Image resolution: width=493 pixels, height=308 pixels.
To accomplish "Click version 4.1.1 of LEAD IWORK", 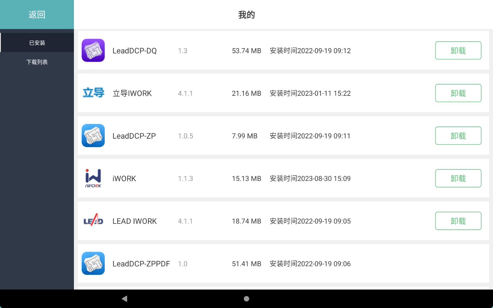I will [x=185, y=221].
